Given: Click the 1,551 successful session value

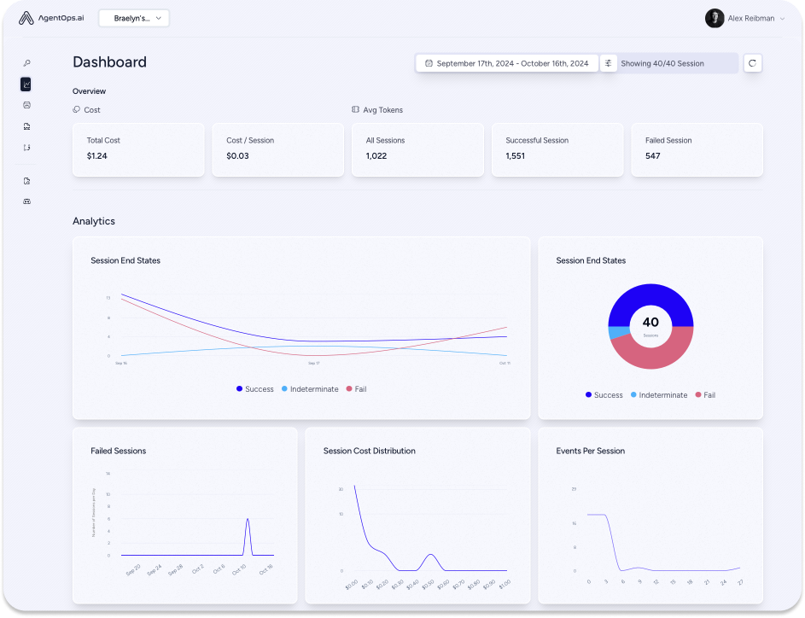Looking at the screenshot, I should click(515, 156).
